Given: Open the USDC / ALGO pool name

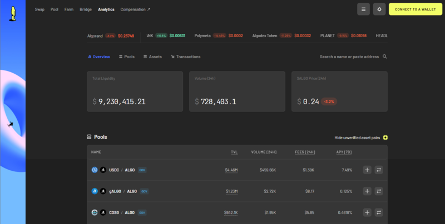Looking at the screenshot, I should click(122, 170).
